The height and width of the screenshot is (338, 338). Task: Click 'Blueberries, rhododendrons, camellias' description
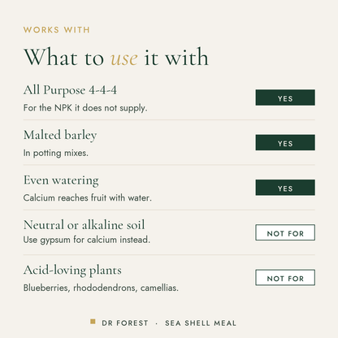[101, 288]
